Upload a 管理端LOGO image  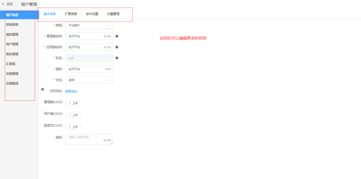[73, 103]
